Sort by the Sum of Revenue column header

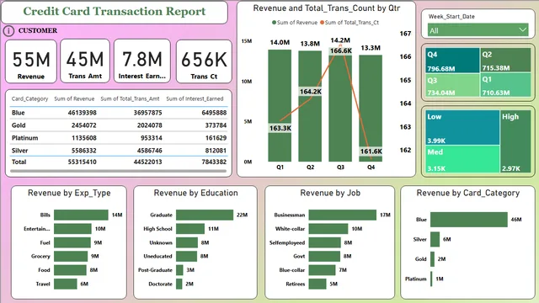(74, 99)
